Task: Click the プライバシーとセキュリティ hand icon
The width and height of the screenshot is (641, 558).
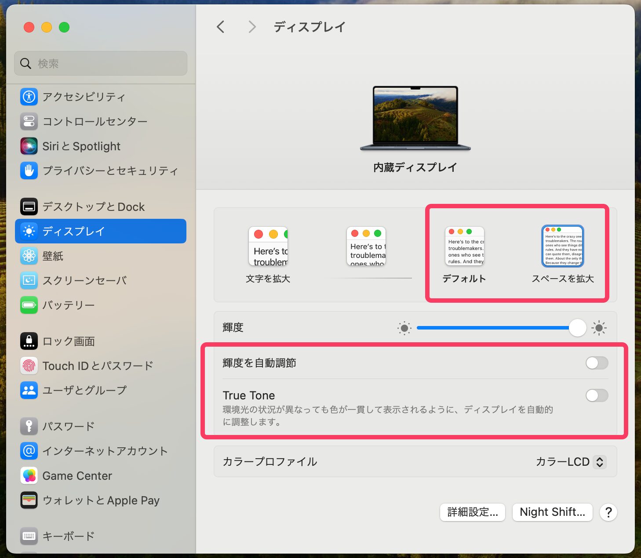Action: (29, 170)
